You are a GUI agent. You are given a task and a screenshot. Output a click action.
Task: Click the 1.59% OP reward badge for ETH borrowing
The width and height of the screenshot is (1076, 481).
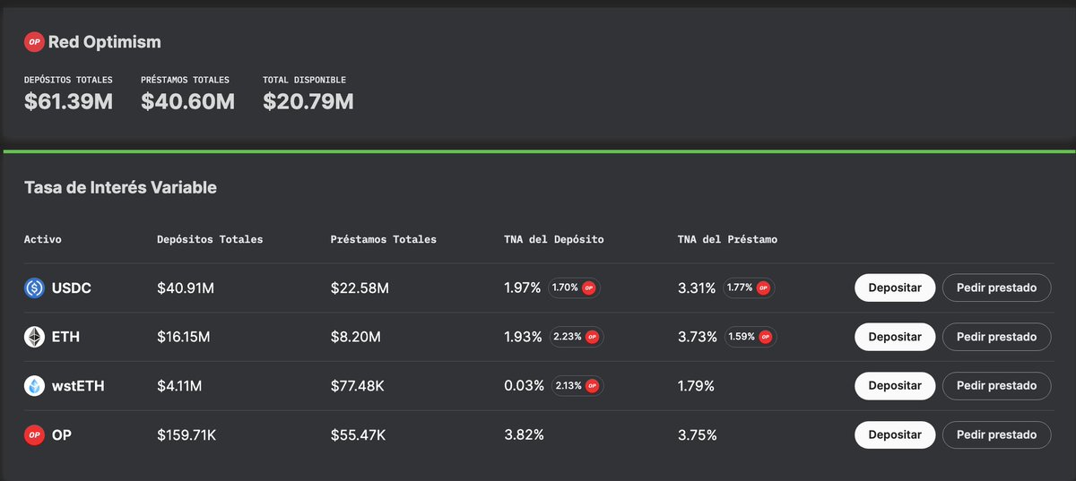pos(751,337)
